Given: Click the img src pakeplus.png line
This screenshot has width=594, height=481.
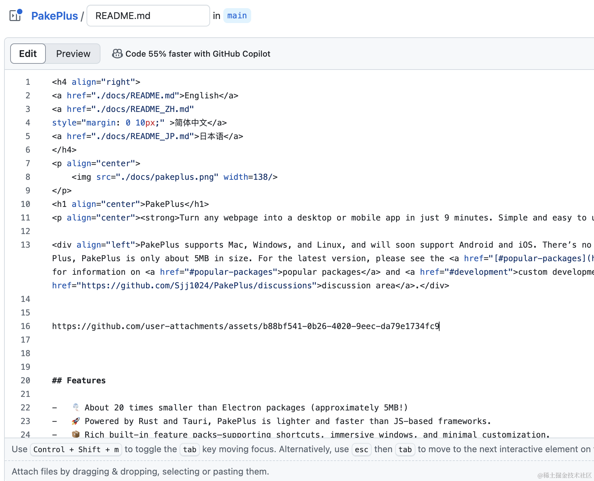Looking at the screenshot, I should tap(174, 177).
